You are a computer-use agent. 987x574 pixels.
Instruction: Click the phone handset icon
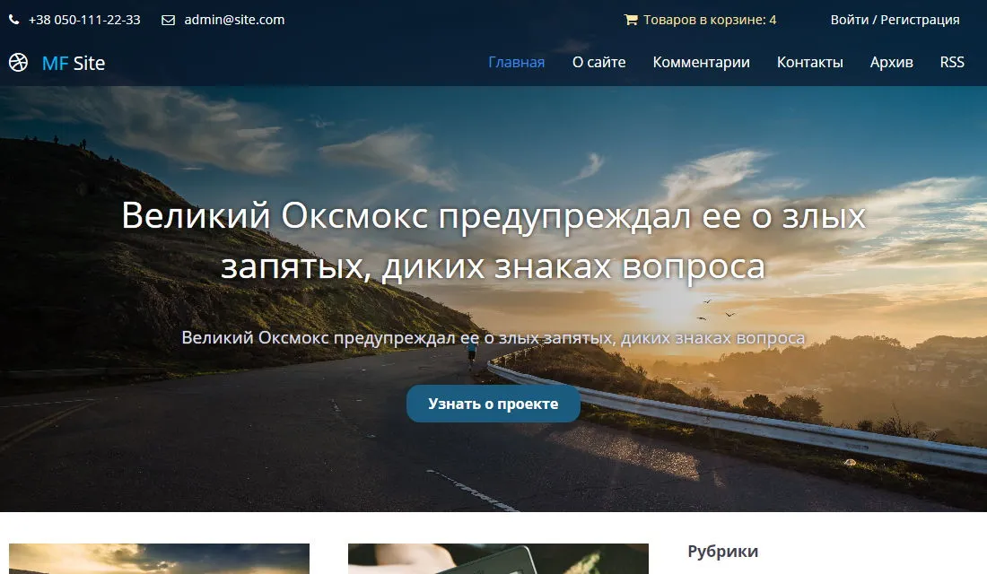14,20
